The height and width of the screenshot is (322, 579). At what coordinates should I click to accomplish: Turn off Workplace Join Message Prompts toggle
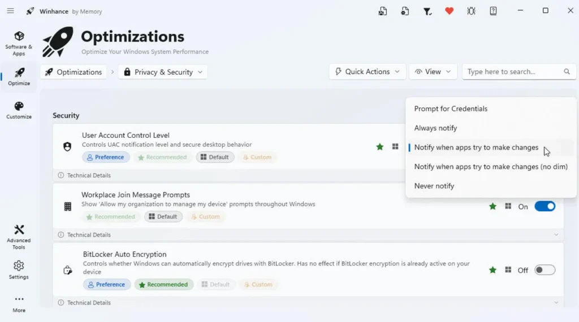click(545, 207)
